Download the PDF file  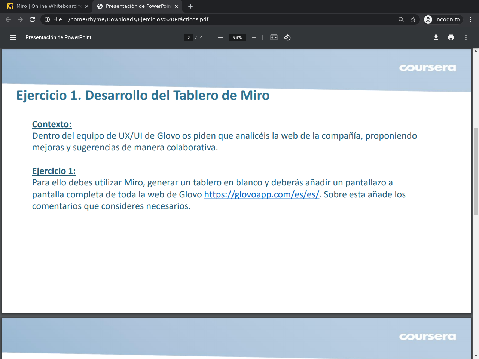coord(436,37)
